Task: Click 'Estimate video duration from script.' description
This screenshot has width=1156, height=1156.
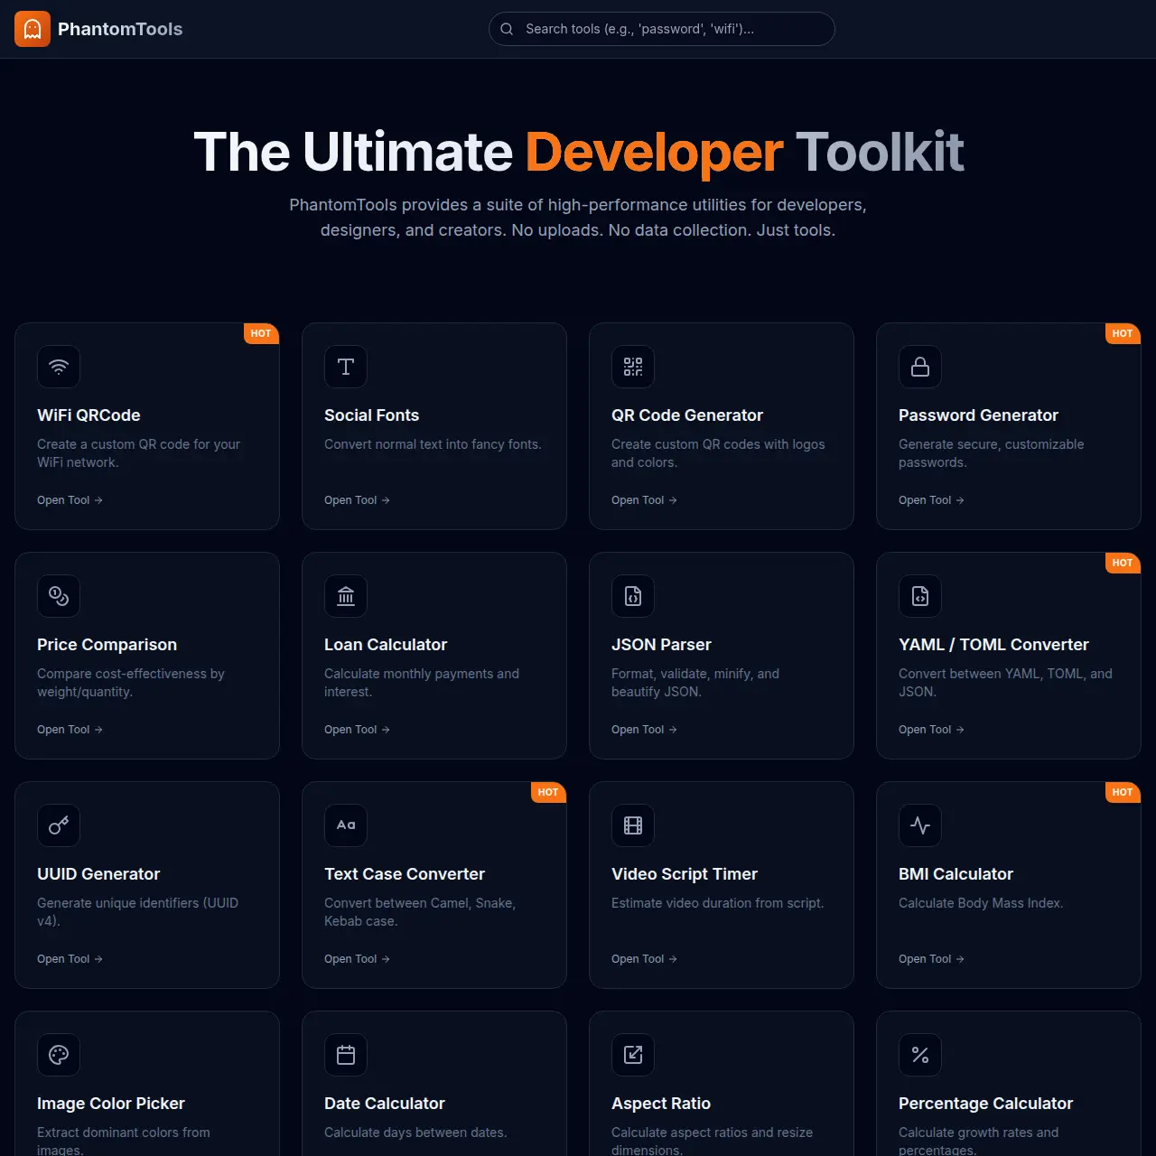Action: [718, 903]
